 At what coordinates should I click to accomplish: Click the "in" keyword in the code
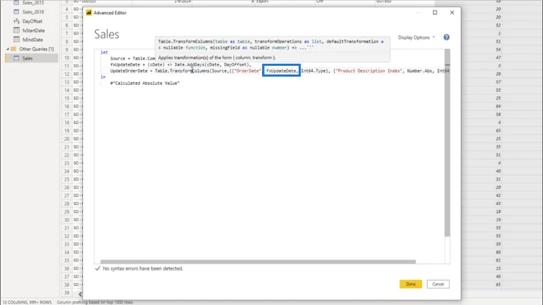pyautogui.click(x=103, y=77)
